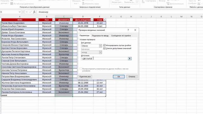This screenshot has width=203, height=114.
Task: Click into the Источник input field
Action: pyautogui.click(x=104, y=59)
